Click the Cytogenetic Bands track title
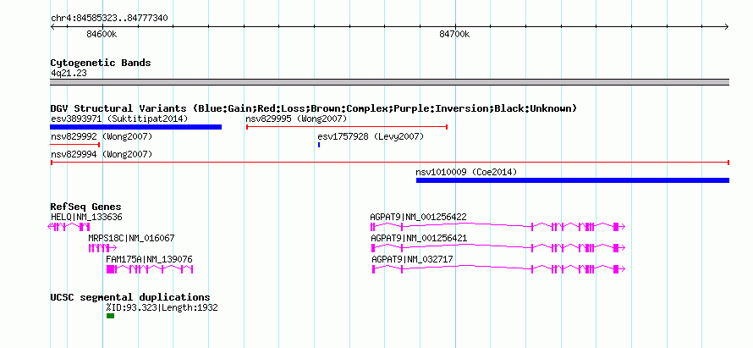The width and height of the screenshot is (753, 348). click(101, 63)
